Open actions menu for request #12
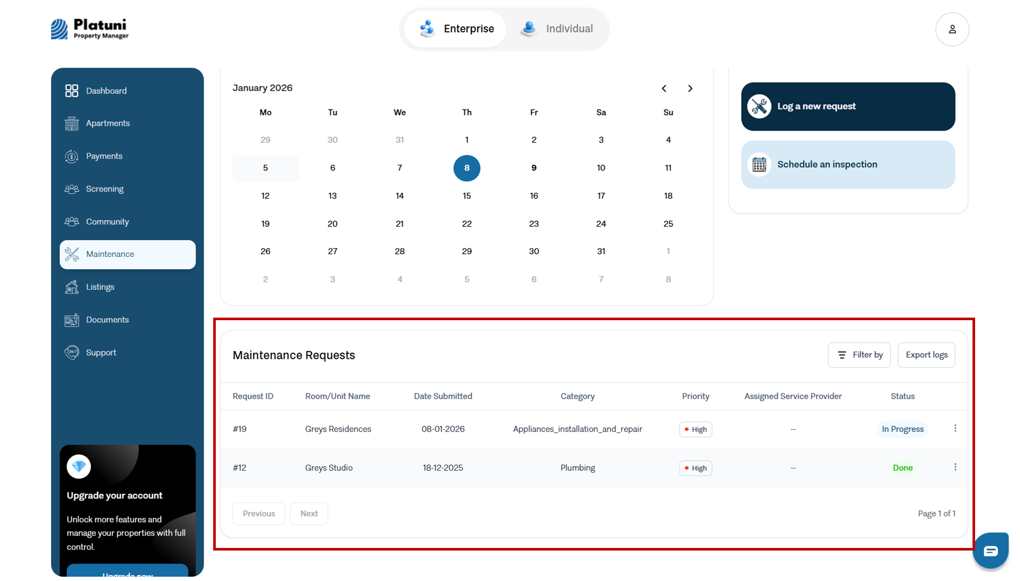The width and height of the screenshot is (1020, 581). pyautogui.click(x=955, y=467)
